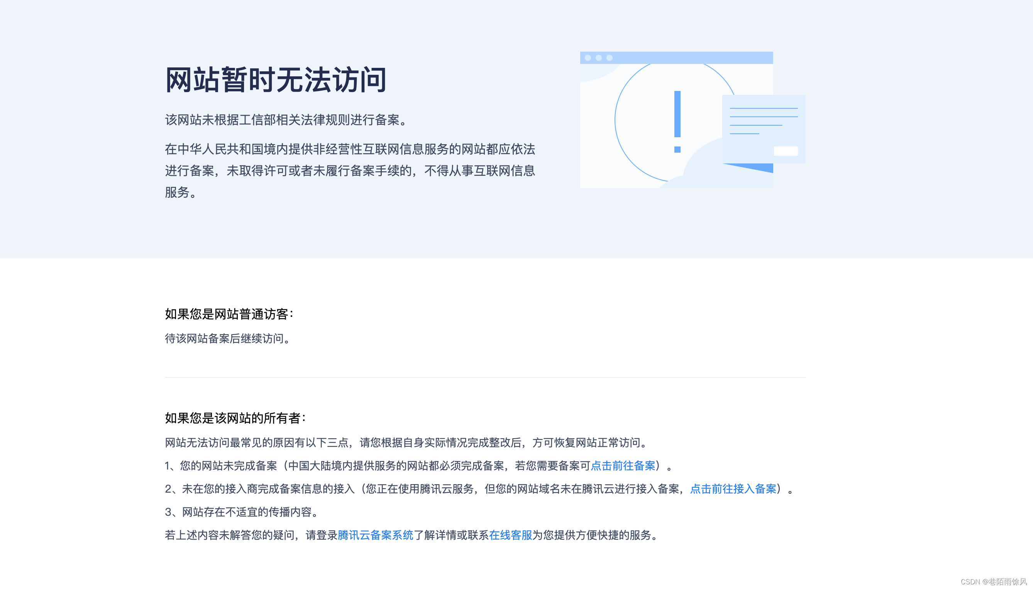Click the '如果您是网站普通访客' heading
The width and height of the screenshot is (1033, 589).
[x=229, y=314]
